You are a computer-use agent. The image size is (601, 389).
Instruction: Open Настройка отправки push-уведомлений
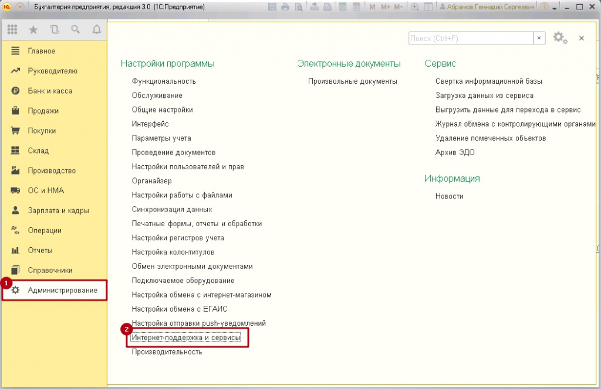coord(198,323)
